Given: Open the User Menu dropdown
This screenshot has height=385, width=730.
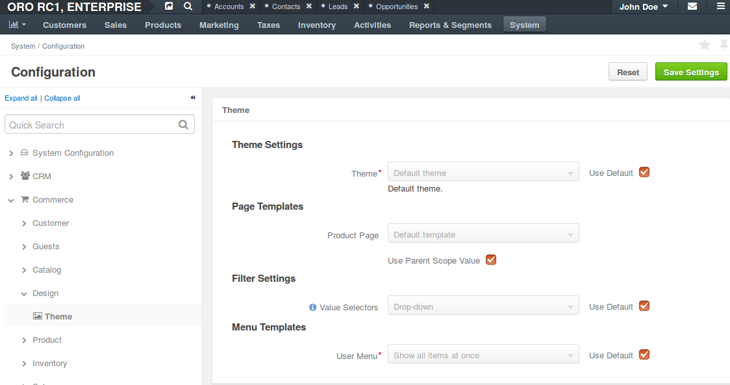Looking at the screenshot, I should point(483,354).
